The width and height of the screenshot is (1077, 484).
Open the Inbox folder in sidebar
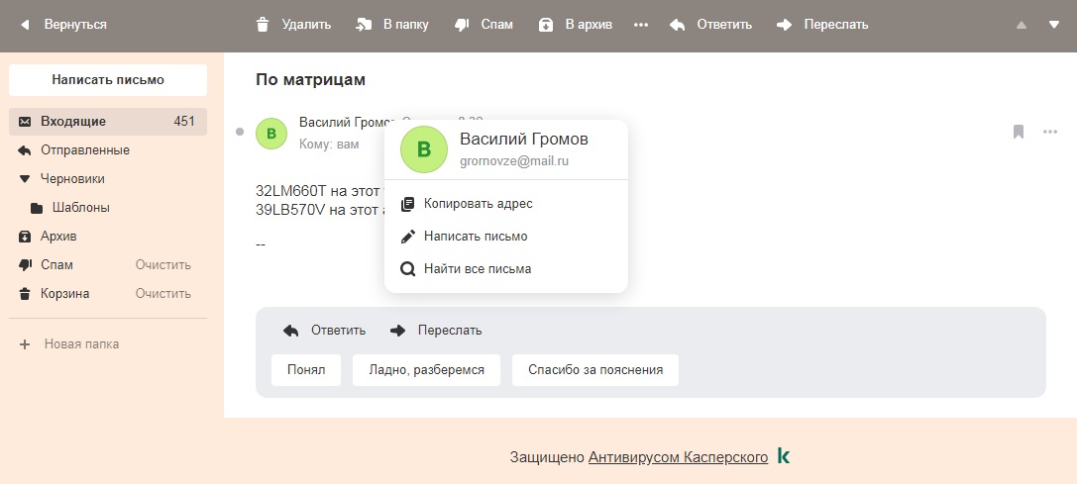coord(73,122)
